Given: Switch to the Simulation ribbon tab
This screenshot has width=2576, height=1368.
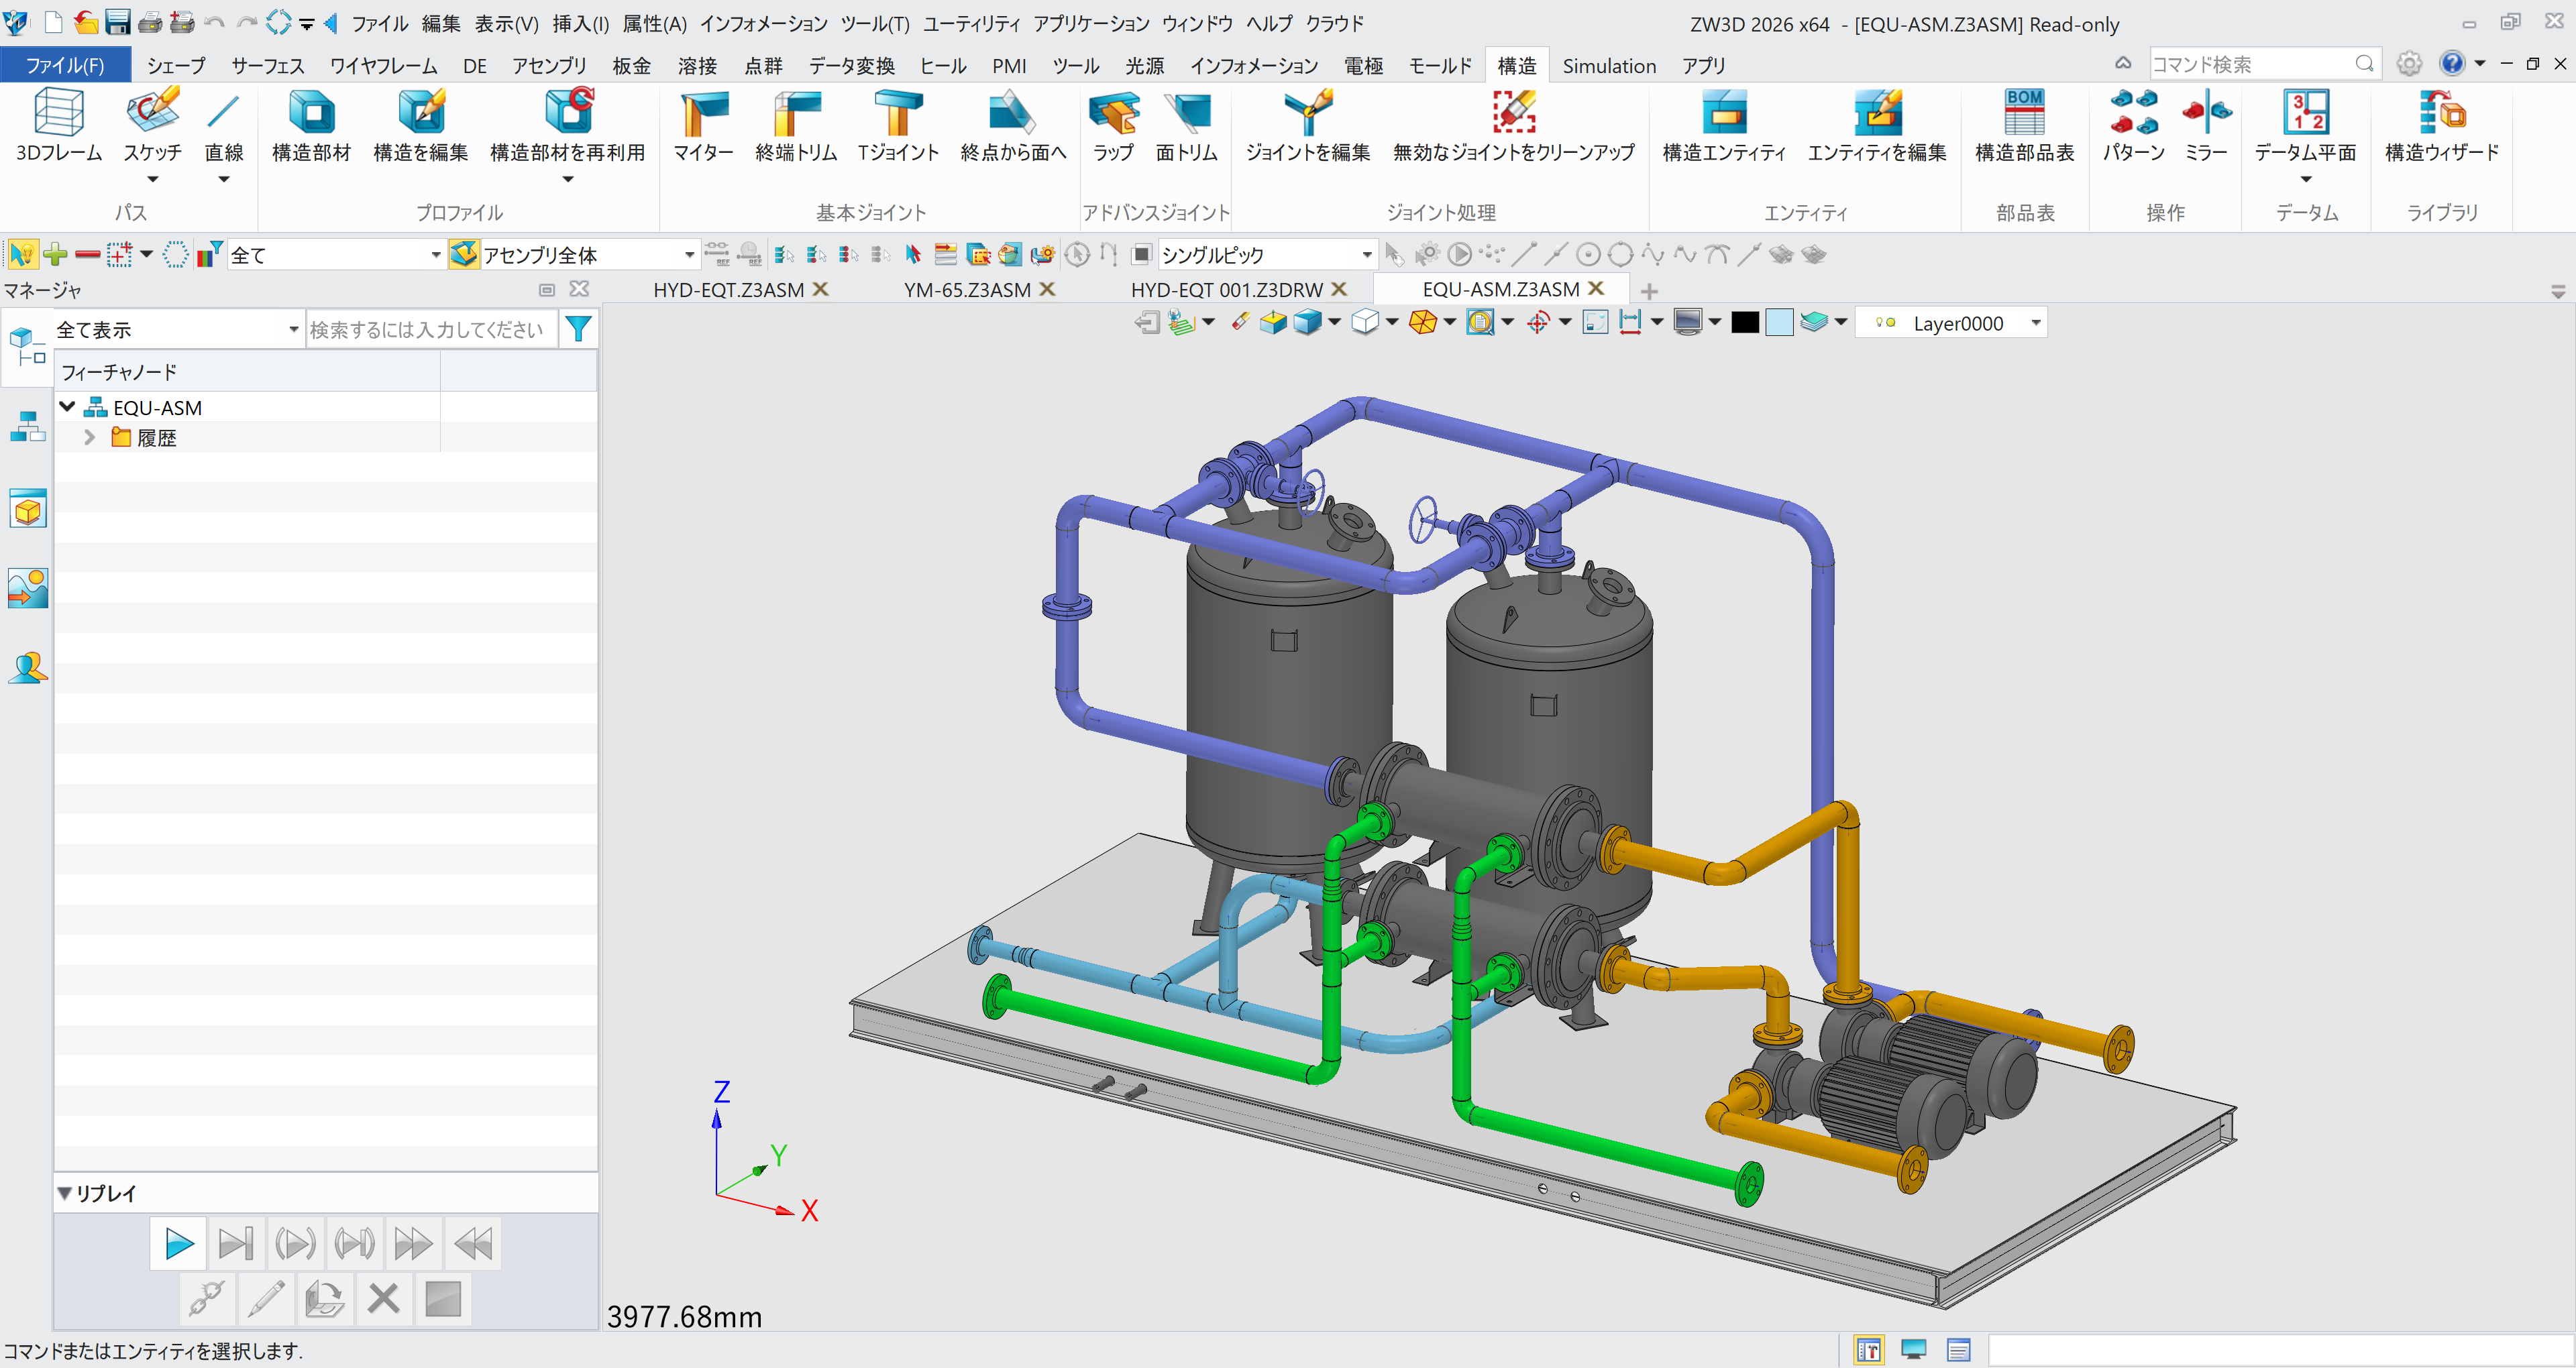Looking at the screenshot, I should pyautogui.click(x=1608, y=65).
